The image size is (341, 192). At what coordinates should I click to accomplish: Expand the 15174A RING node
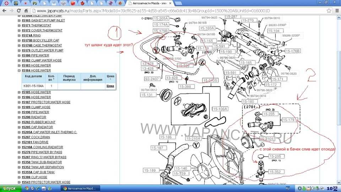click(19, 36)
